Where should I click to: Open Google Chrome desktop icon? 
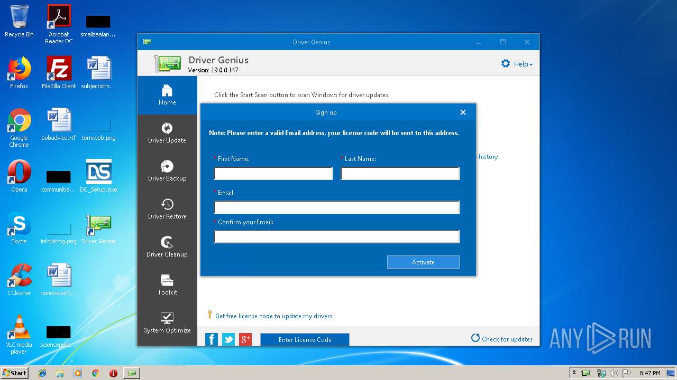click(x=19, y=128)
